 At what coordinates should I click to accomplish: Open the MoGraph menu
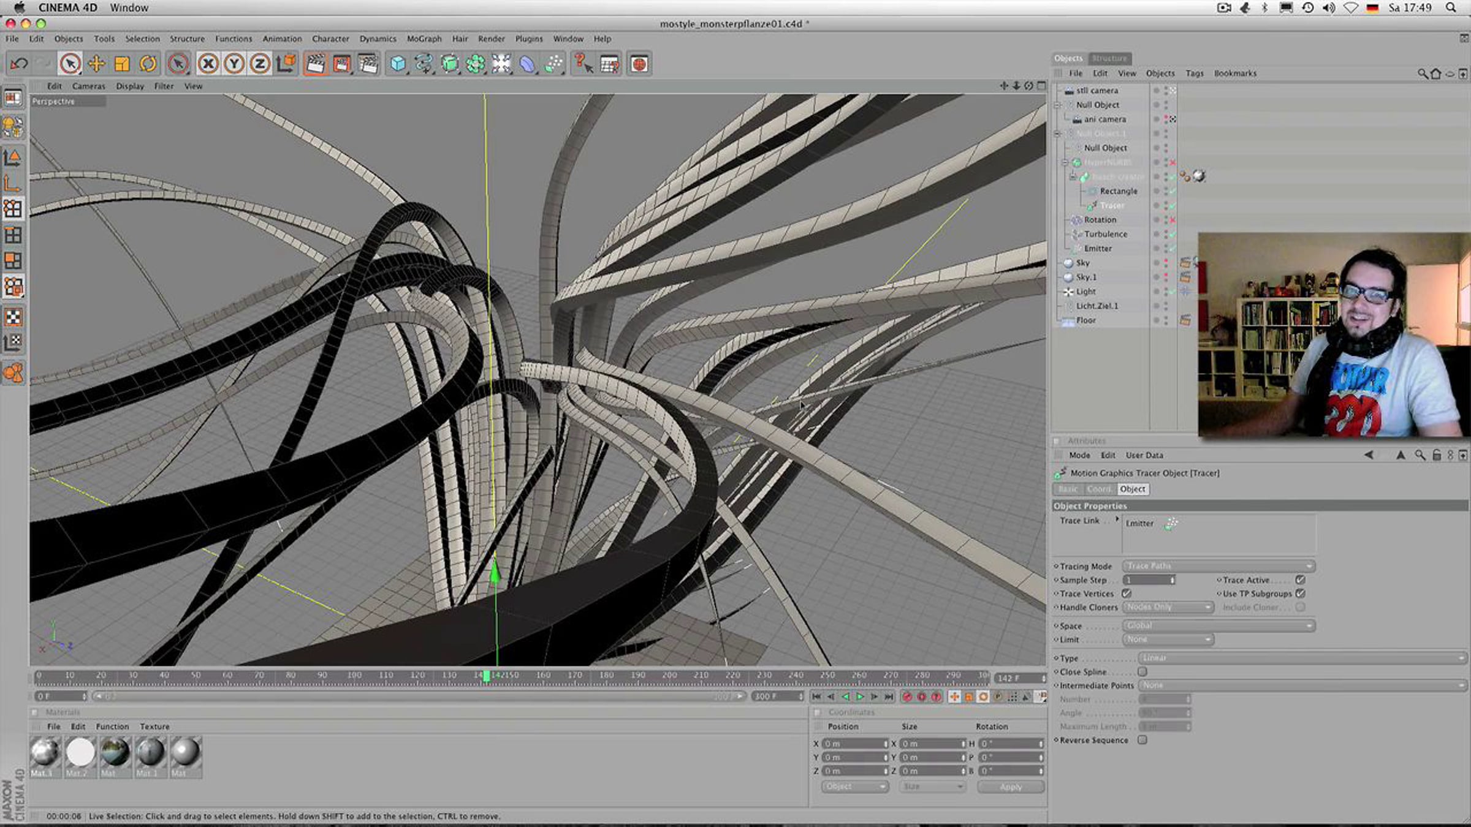click(x=424, y=39)
